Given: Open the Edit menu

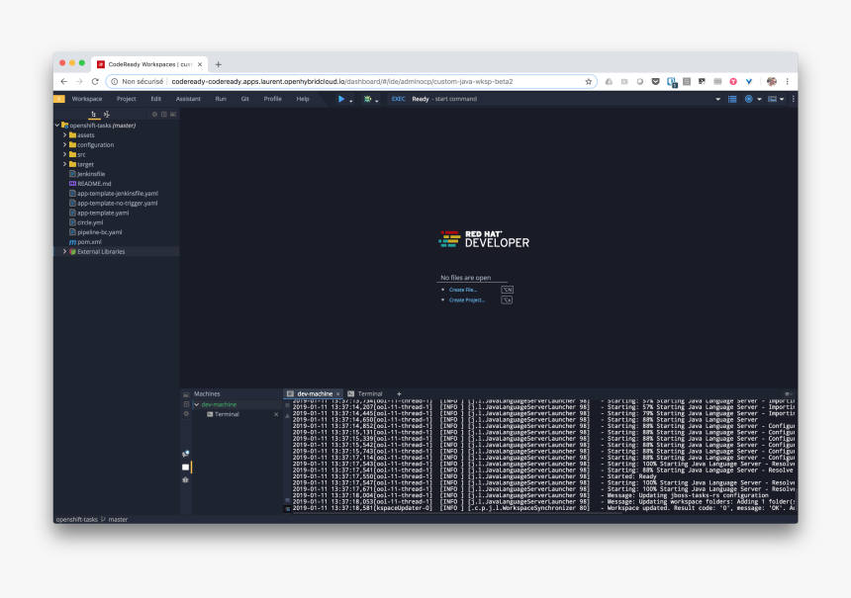Looking at the screenshot, I should [155, 99].
